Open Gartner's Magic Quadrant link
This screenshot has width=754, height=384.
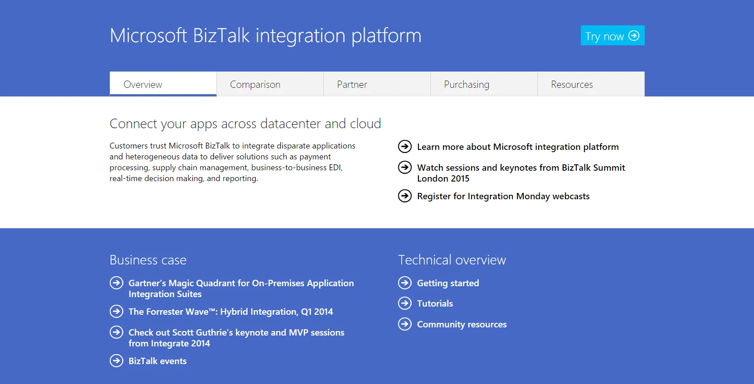241,288
